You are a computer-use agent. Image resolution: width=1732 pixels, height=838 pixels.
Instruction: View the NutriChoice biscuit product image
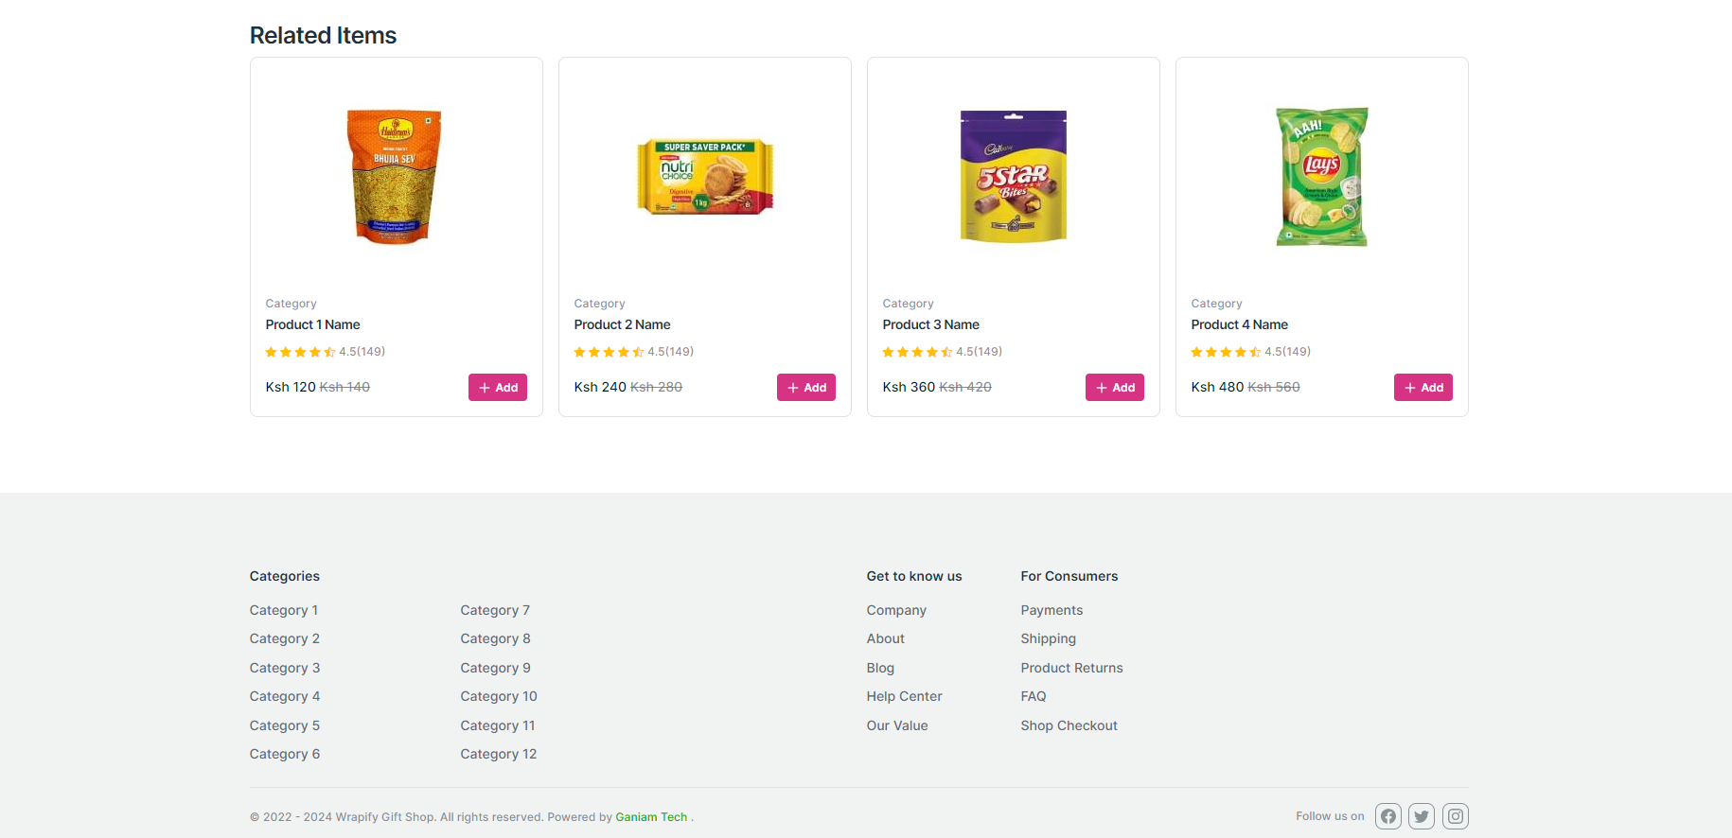coord(705,177)
